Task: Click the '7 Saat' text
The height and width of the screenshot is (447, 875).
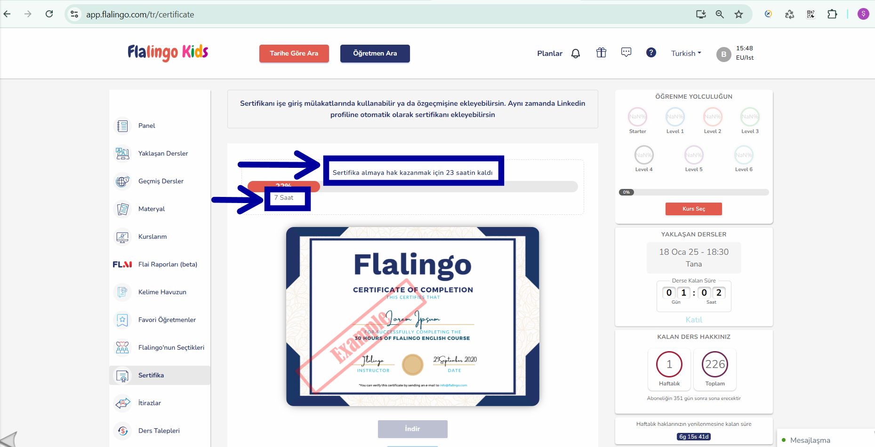Action: point(284,198)
